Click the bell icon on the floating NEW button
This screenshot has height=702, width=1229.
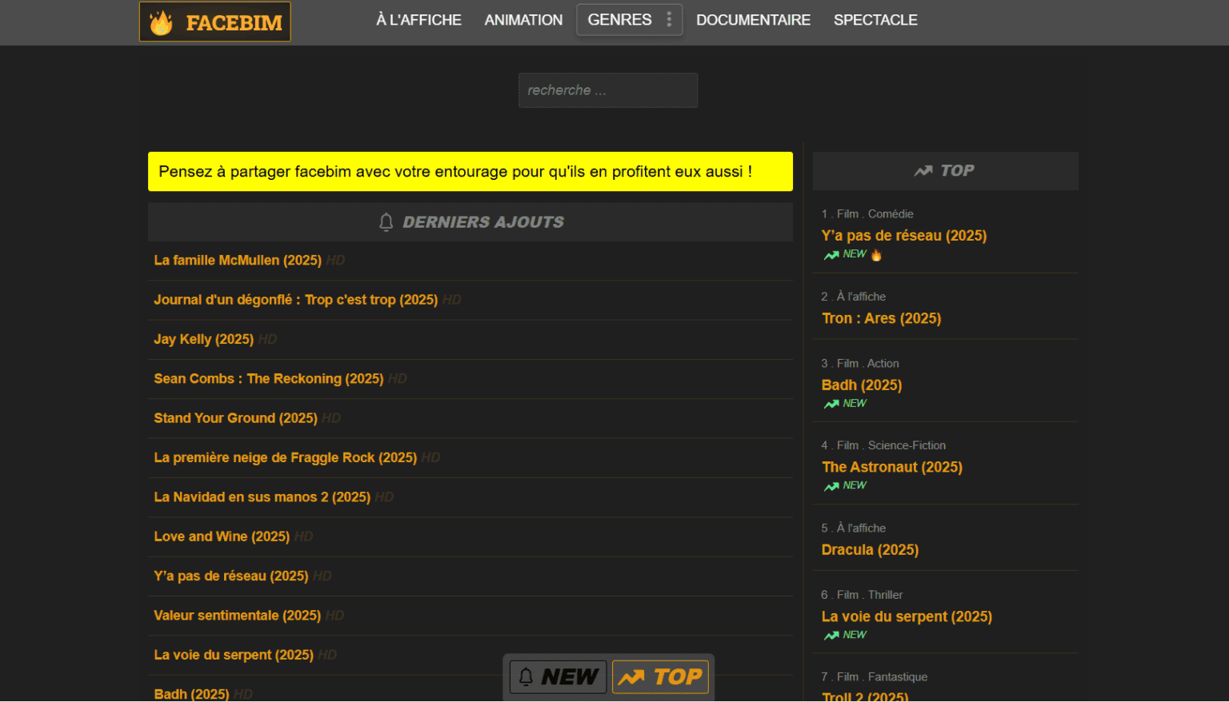tap(527, 676)
